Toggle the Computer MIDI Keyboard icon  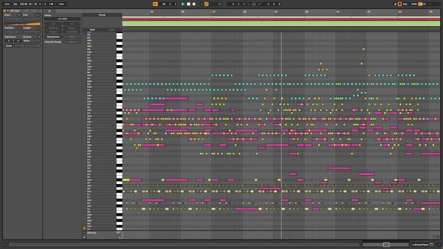(x=400, y=4)
